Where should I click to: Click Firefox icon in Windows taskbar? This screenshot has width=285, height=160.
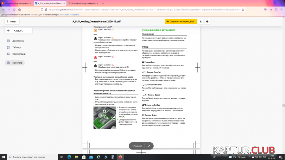point(120,157)
